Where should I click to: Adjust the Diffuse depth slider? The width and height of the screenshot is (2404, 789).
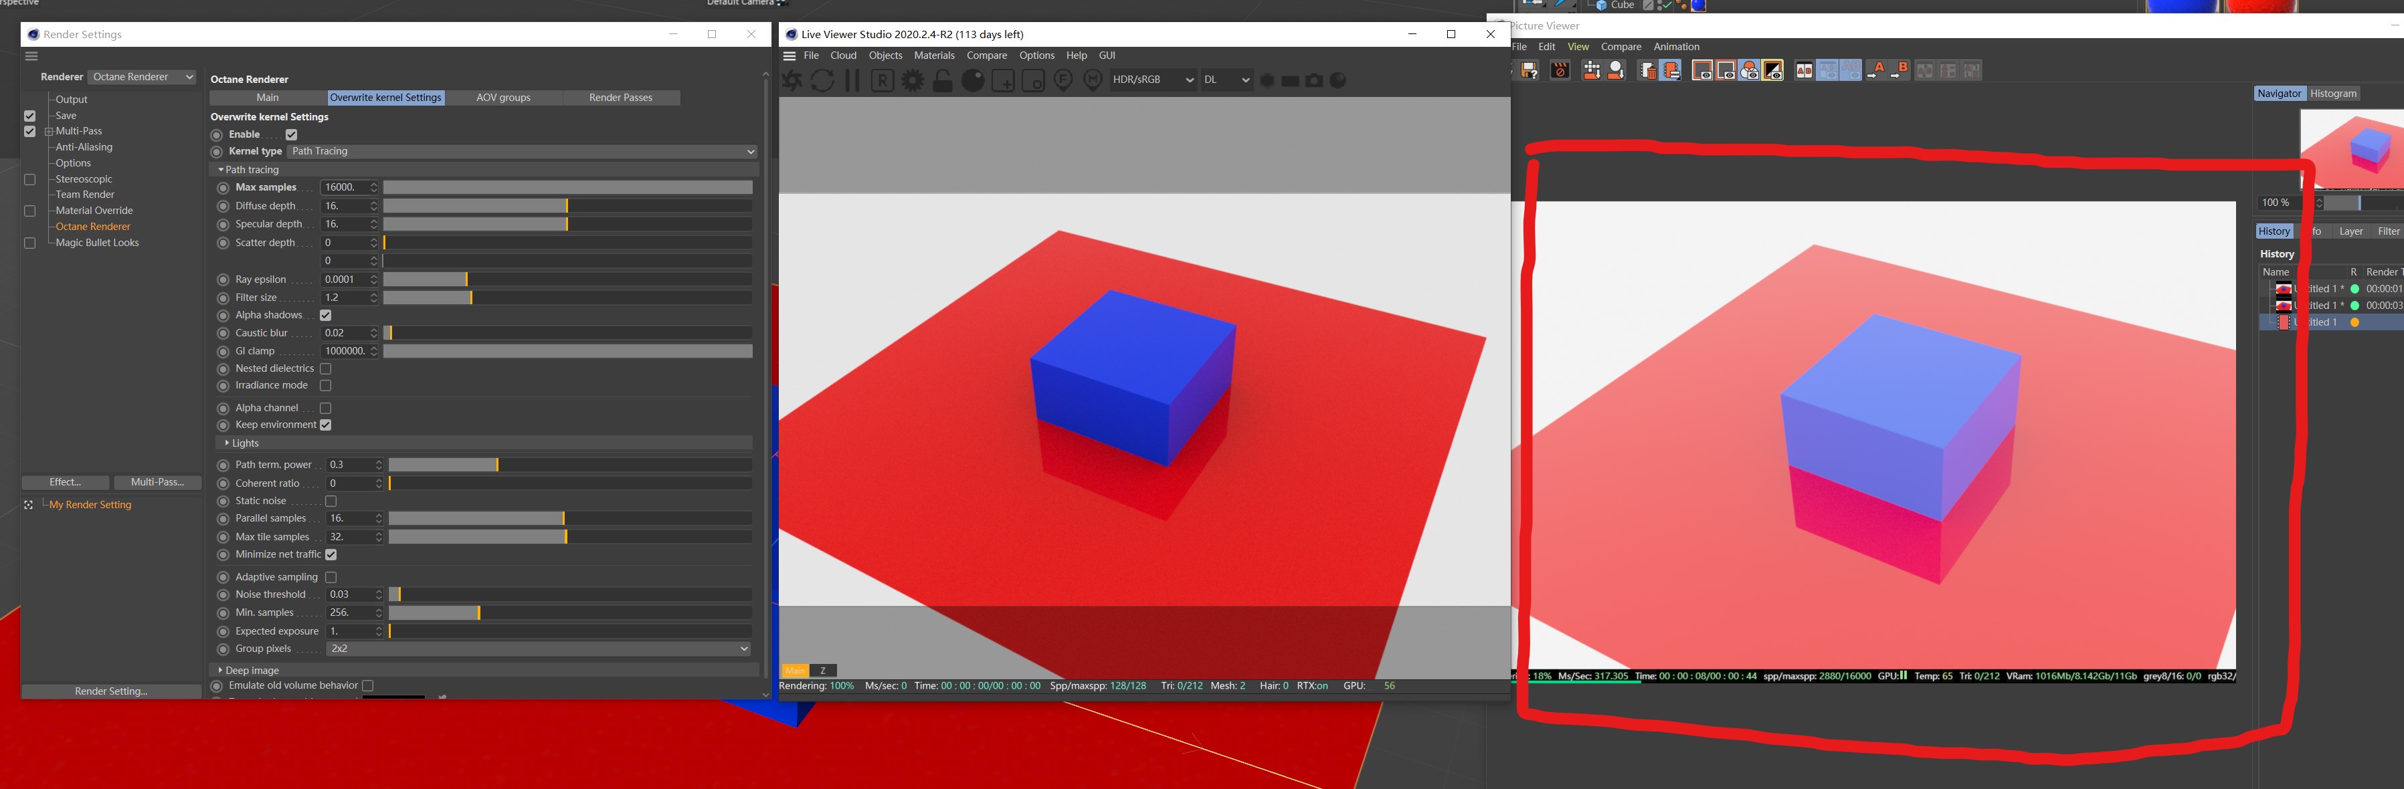tap(567, 206)
